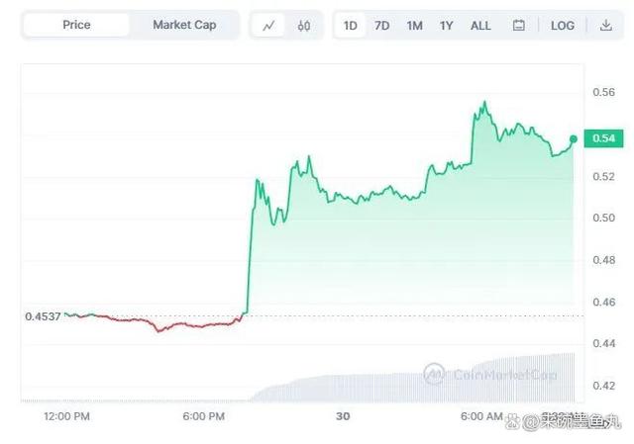
Task: Click the 30 date marker on axis
Action: point(343,416)
